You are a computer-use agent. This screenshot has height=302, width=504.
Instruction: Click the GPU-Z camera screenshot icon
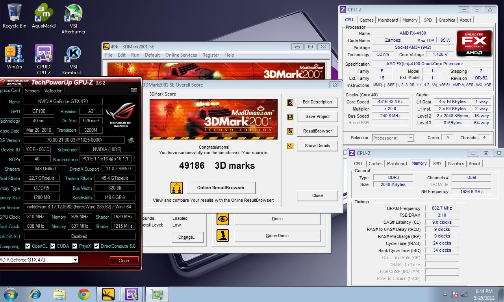(x=134, y=90)
